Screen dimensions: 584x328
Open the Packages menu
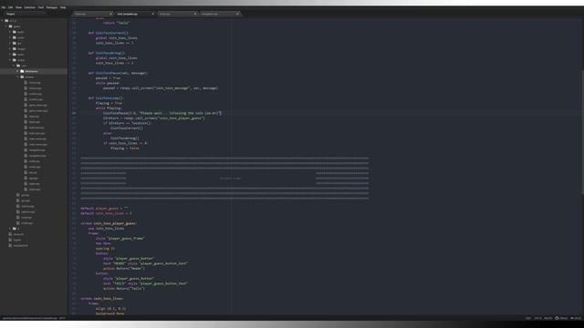(52, 7)
